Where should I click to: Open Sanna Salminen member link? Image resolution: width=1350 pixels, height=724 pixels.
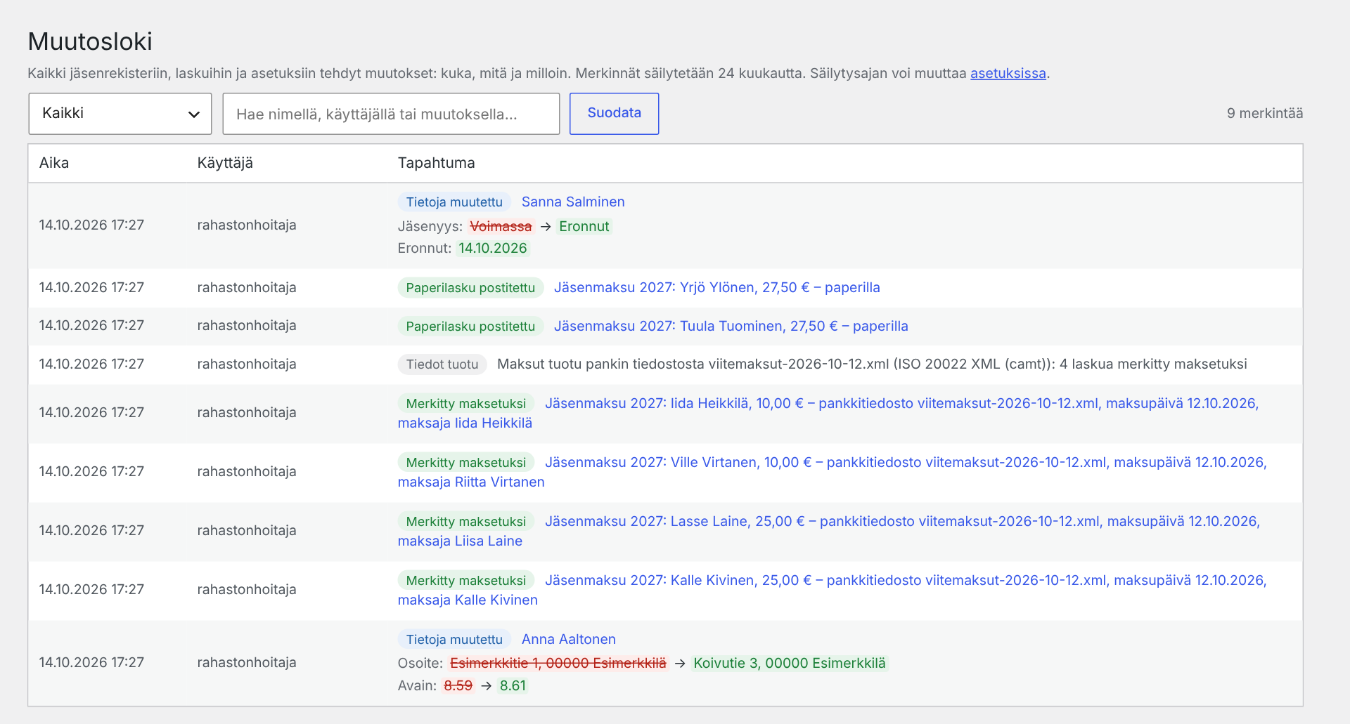[x=573, y=202]
